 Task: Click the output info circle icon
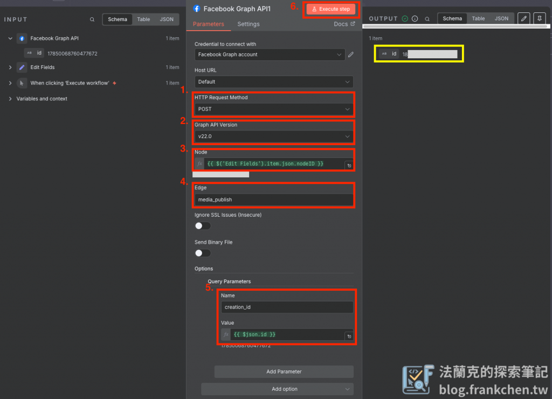pyautogui.click(x=415, y=19)
